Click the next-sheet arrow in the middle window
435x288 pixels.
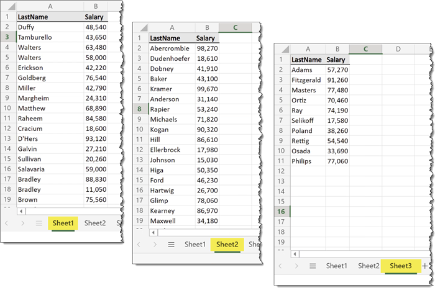(155, 245)
